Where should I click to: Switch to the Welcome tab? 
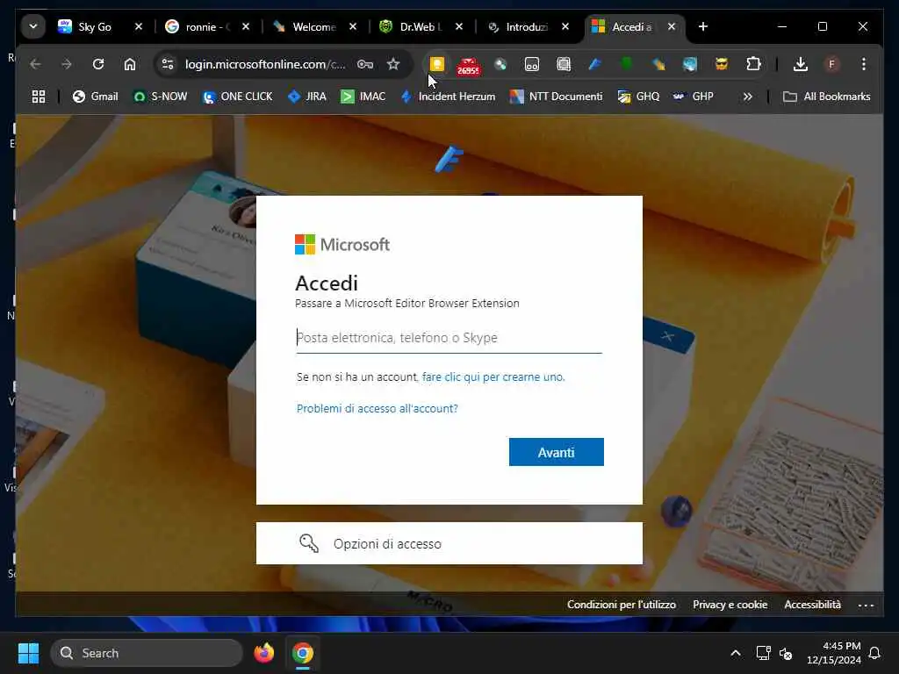pyautogui.click(x=314, y=27)
